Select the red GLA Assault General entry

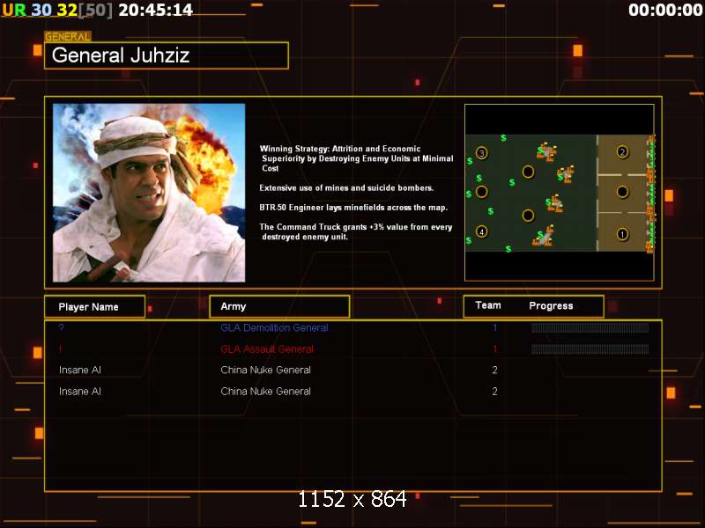267,348
